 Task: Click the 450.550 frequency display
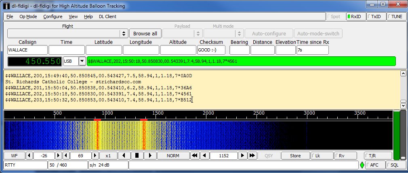[35, 62]
